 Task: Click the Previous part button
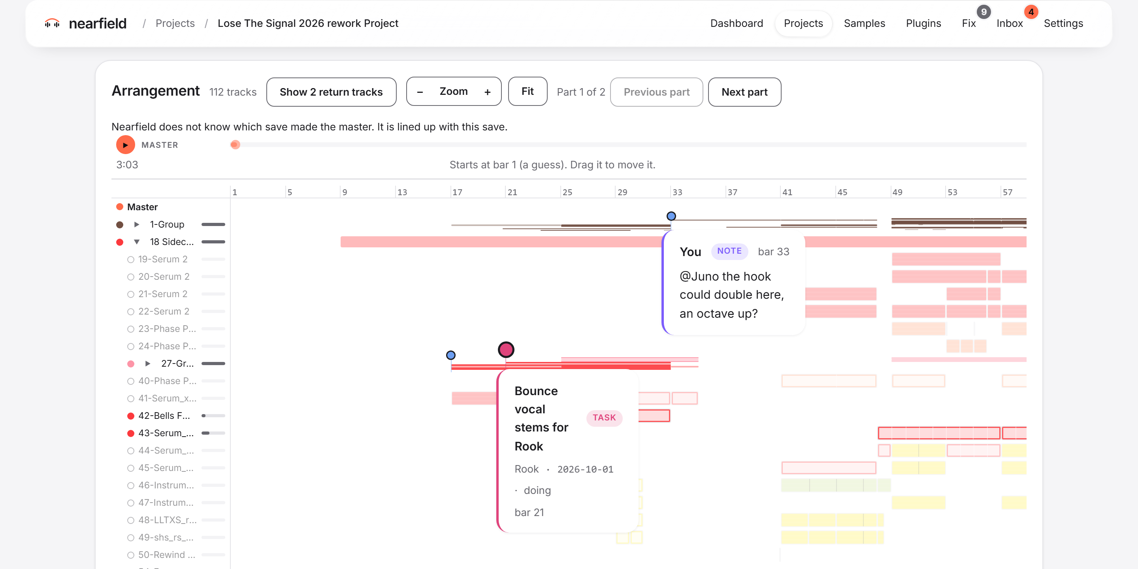(x=656, y=92)
